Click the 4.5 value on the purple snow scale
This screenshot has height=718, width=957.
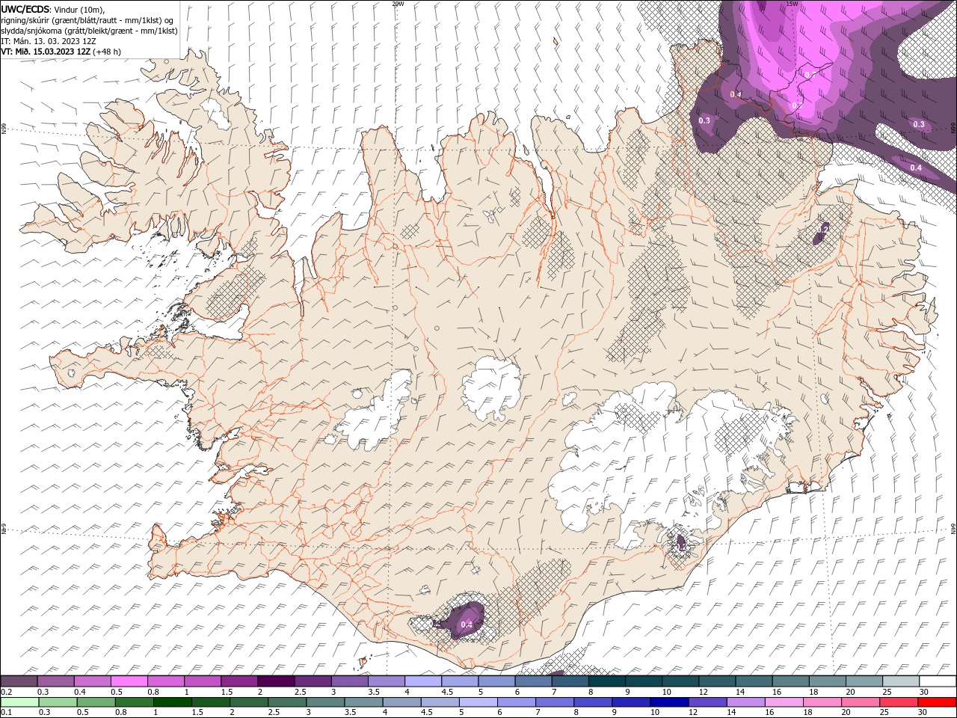pos(447,693)
